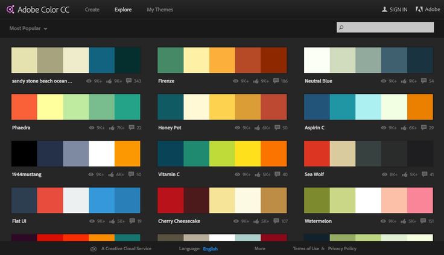Click the comment icon for Firenze
The image size is (444, 255).
pos(276,81)
